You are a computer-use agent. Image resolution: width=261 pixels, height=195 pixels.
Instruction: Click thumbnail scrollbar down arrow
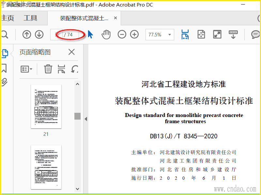point(77,189)
